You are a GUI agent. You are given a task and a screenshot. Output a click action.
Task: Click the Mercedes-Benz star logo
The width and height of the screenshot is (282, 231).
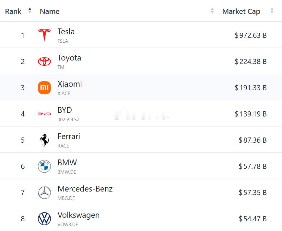(x=44, y=192)
